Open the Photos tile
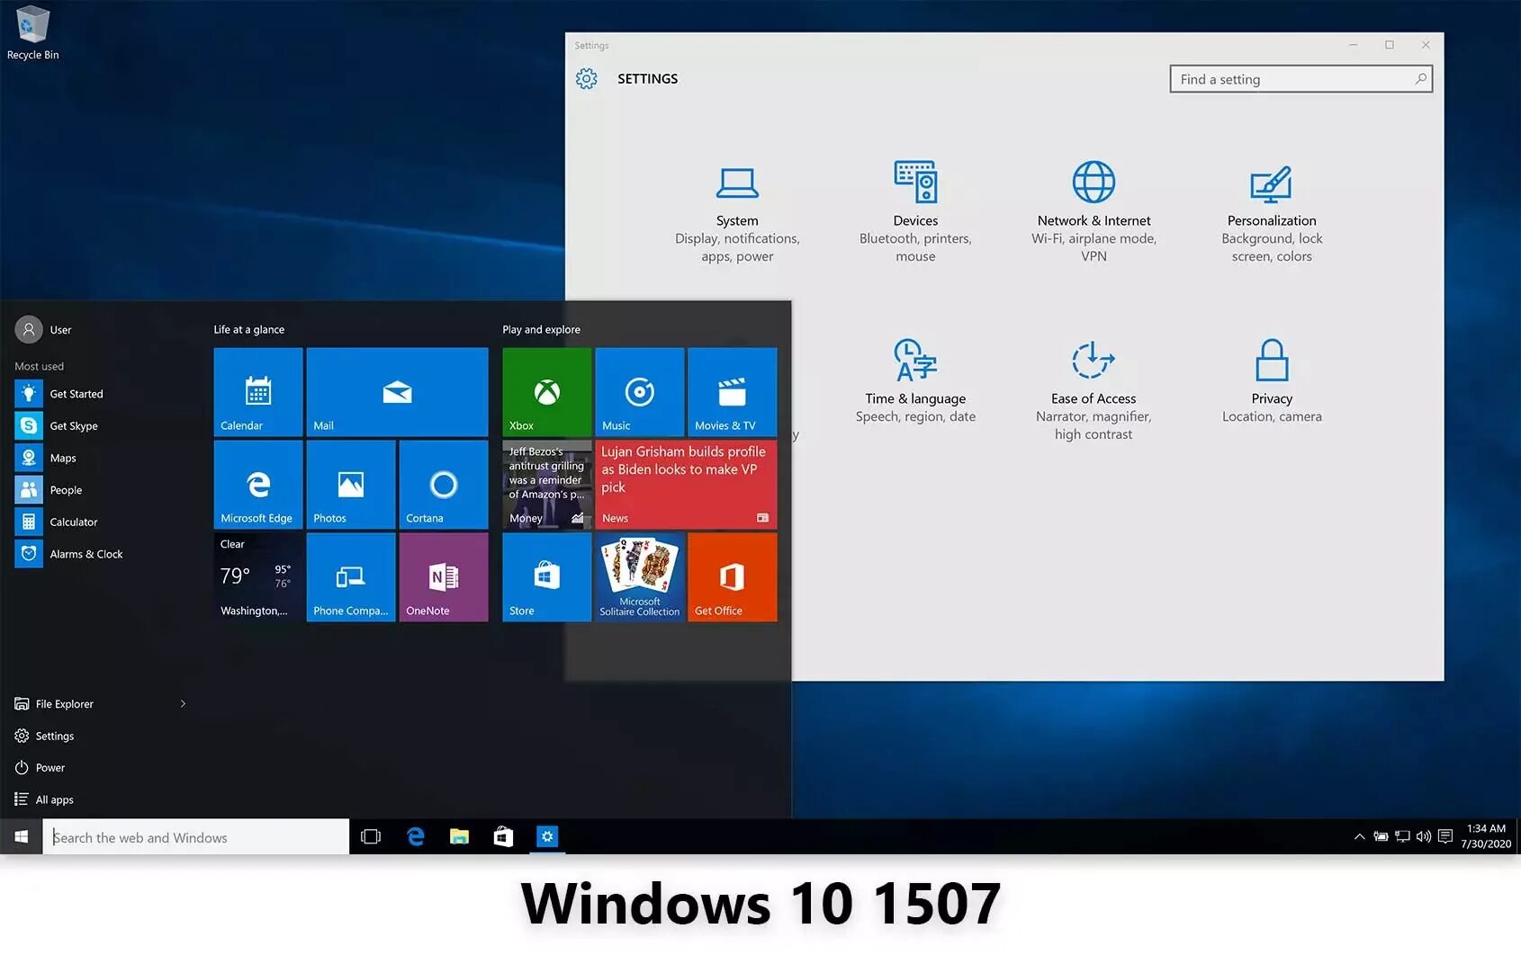 coord(351,485)
